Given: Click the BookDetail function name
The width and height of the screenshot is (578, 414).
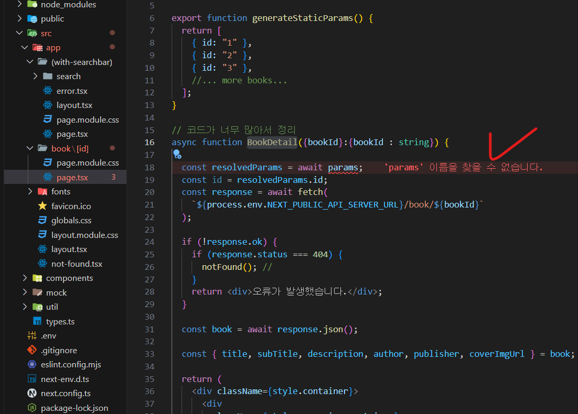Looking at the screenshot, I should (272, 142).
